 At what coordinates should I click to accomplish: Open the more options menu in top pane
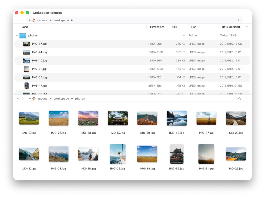point(247,20)
